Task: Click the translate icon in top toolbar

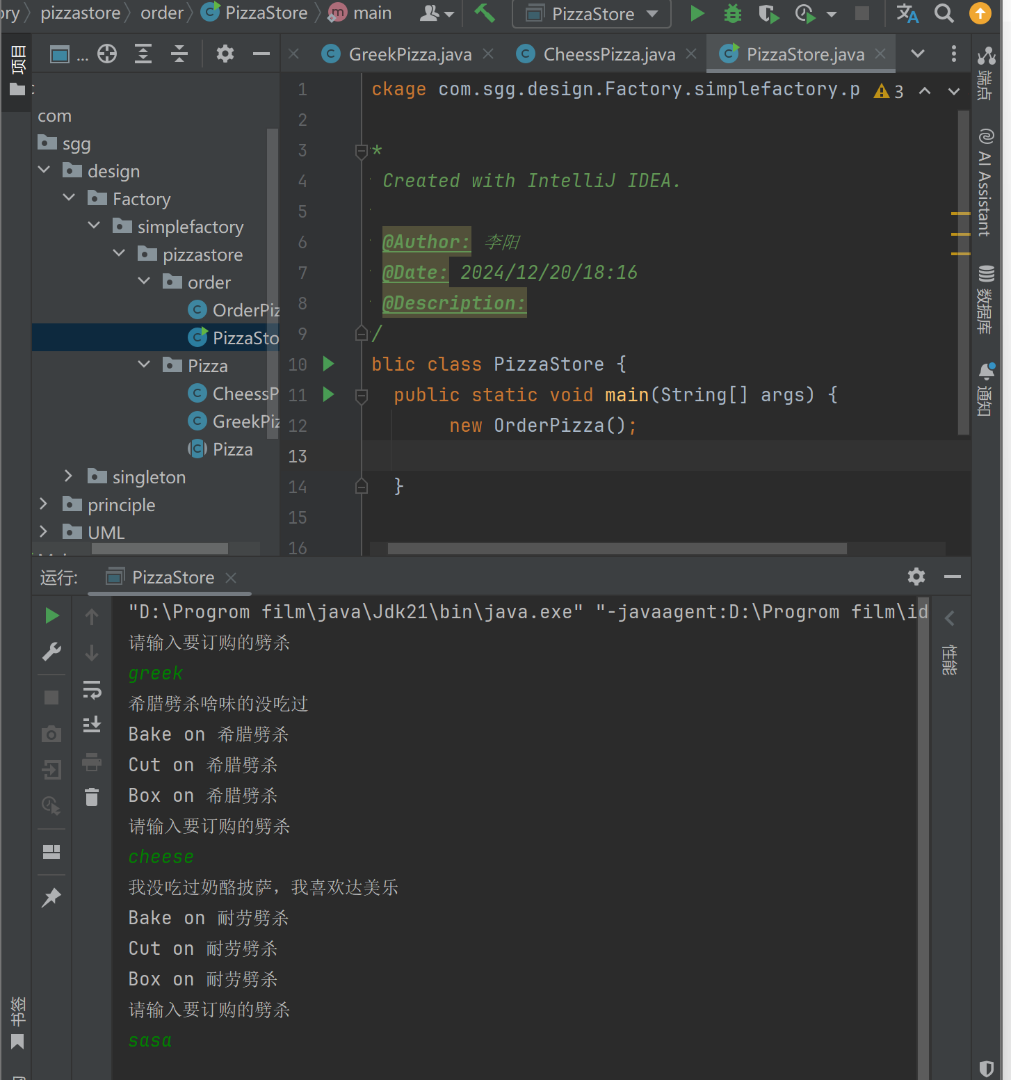Action: pos(907,13)
